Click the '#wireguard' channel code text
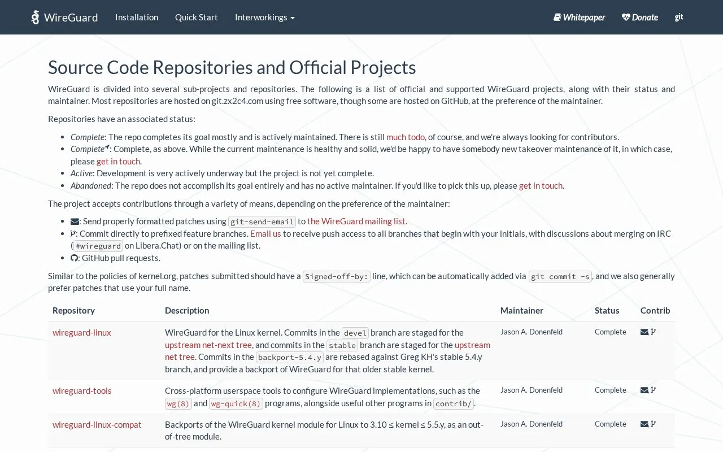 point(98,246)
